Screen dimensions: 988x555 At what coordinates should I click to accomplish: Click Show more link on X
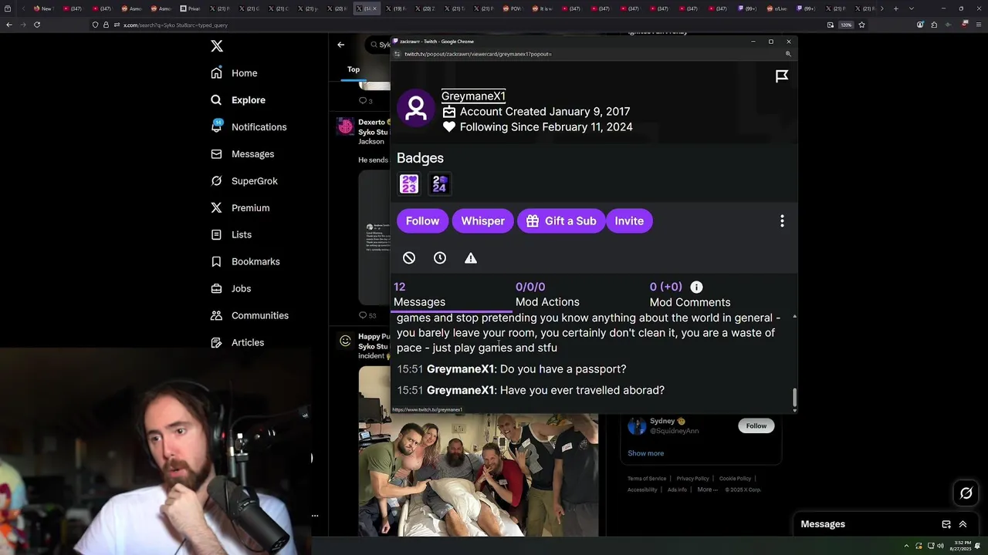click(x=645, y=453)
